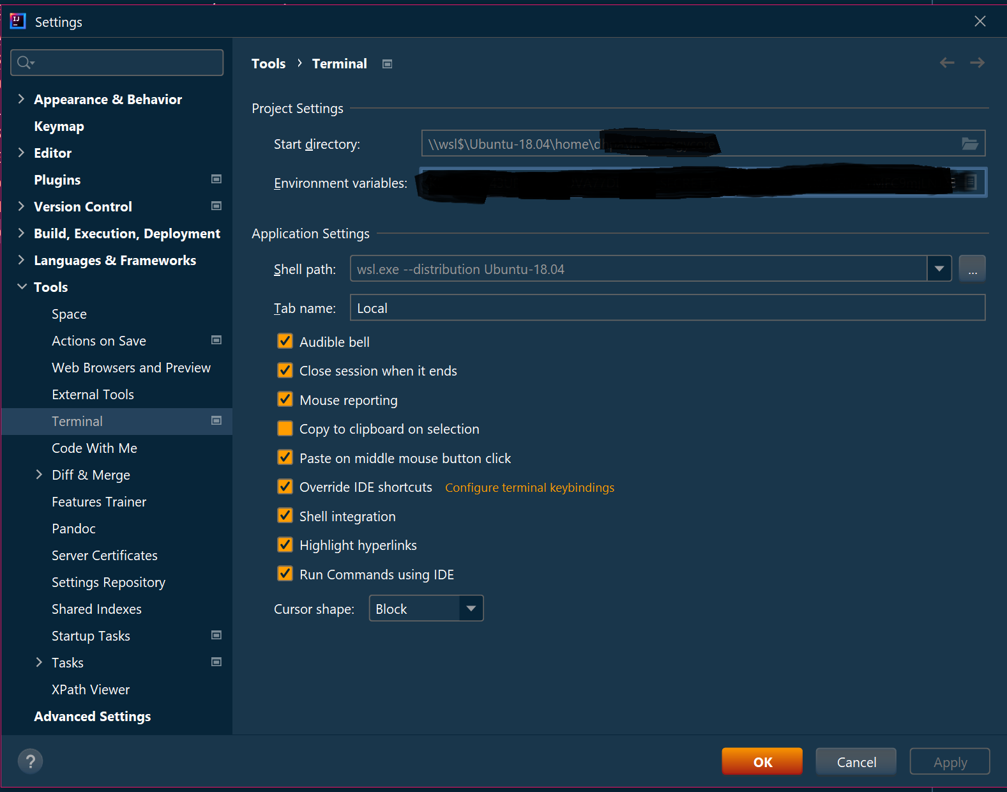This screenshot has height=792, width=1007.
Task: Select External Tools
Action: tap(93, 395)
